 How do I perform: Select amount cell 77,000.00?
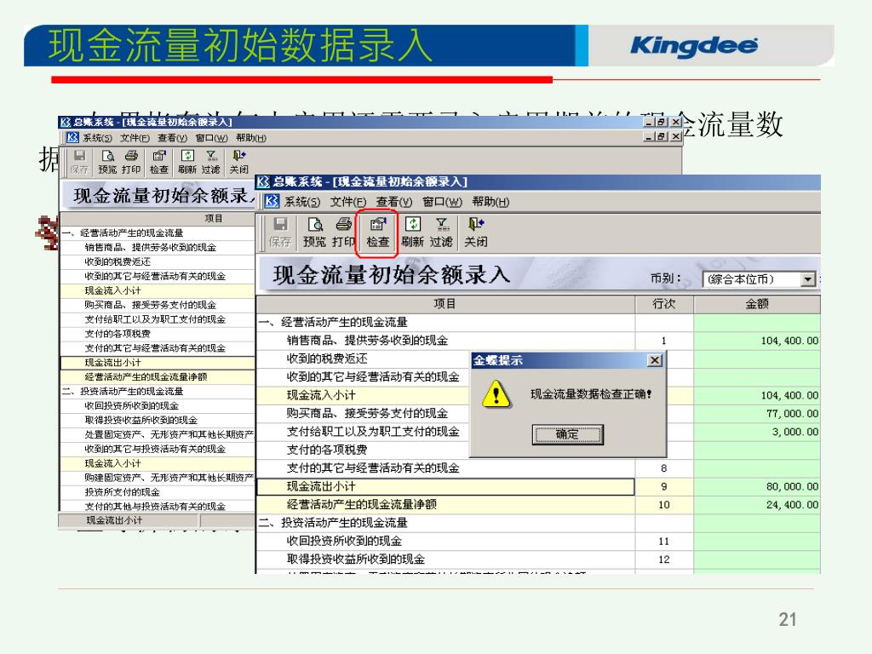pyautogui.click(x=757, y=413)
